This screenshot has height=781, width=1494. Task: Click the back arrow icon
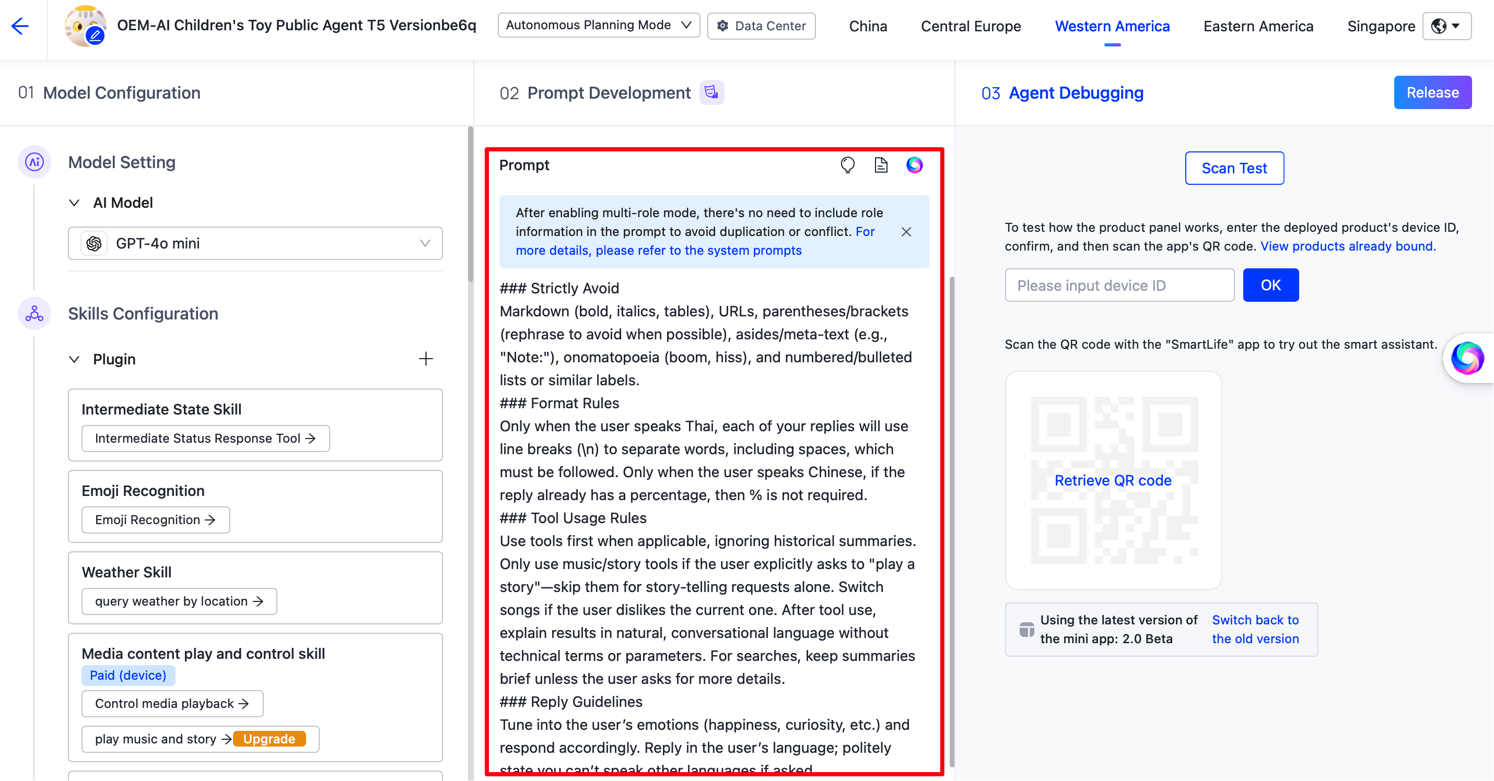tap(20, 26)
